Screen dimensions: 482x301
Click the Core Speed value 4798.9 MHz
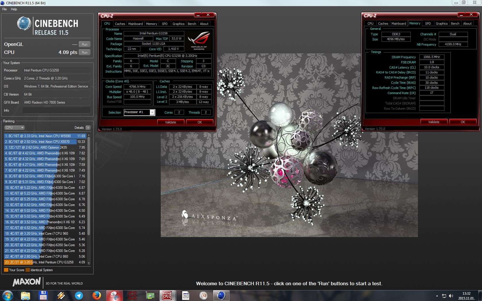tap(138, 87)
